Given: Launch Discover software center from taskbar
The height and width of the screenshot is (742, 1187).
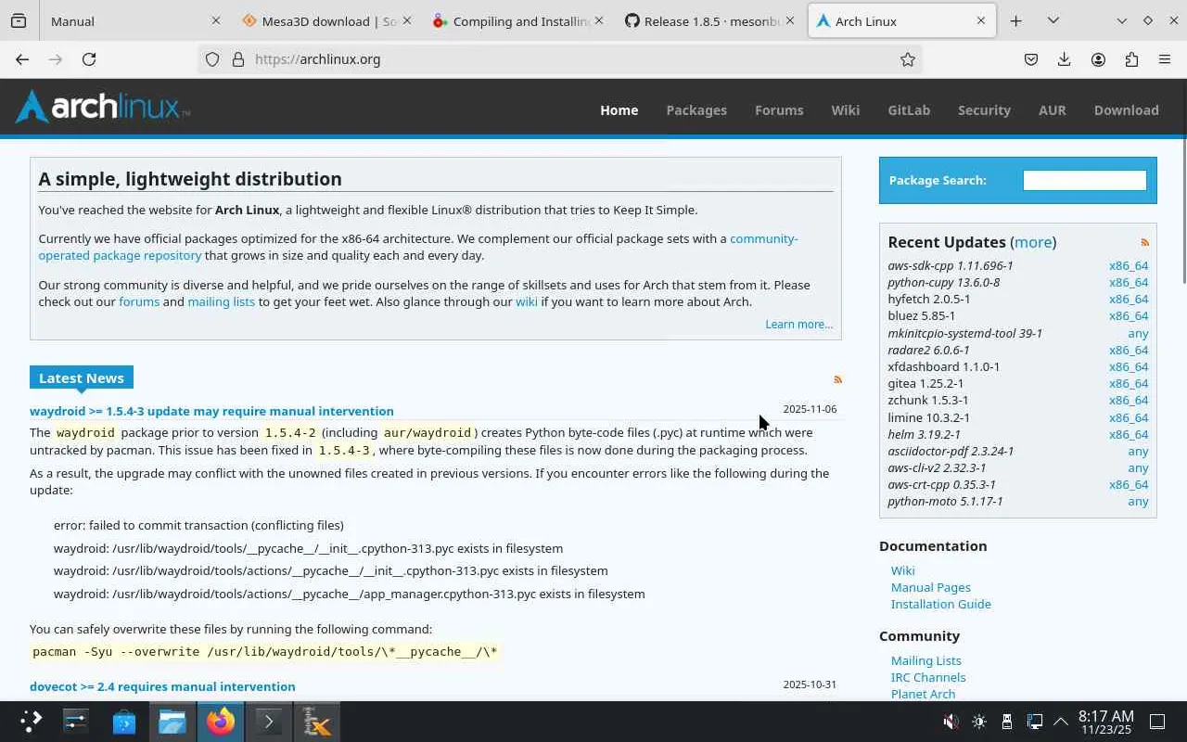Looking at the screenshot, I should [x=124, y=721].
